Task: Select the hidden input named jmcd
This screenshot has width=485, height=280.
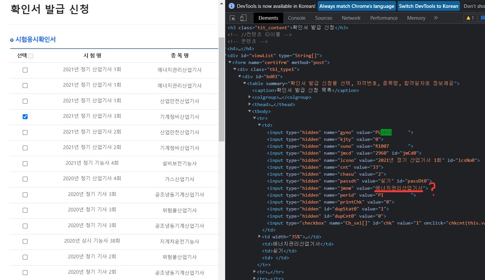Action: [344, 153]
